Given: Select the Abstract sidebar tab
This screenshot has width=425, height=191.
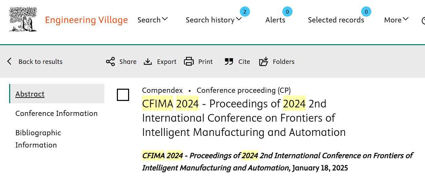Looking at the screenshot, I should (30, 94).
